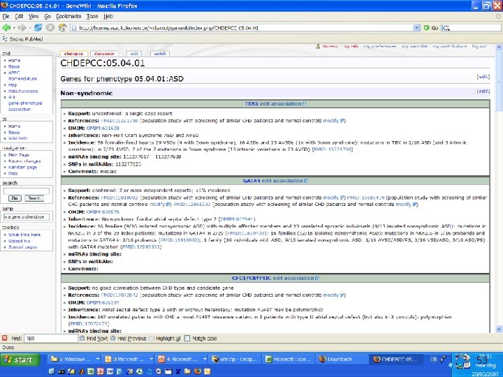This screenshot has height=377, width=503.
Task: Click the page icon in the address bar
Action: coord(74,28)
